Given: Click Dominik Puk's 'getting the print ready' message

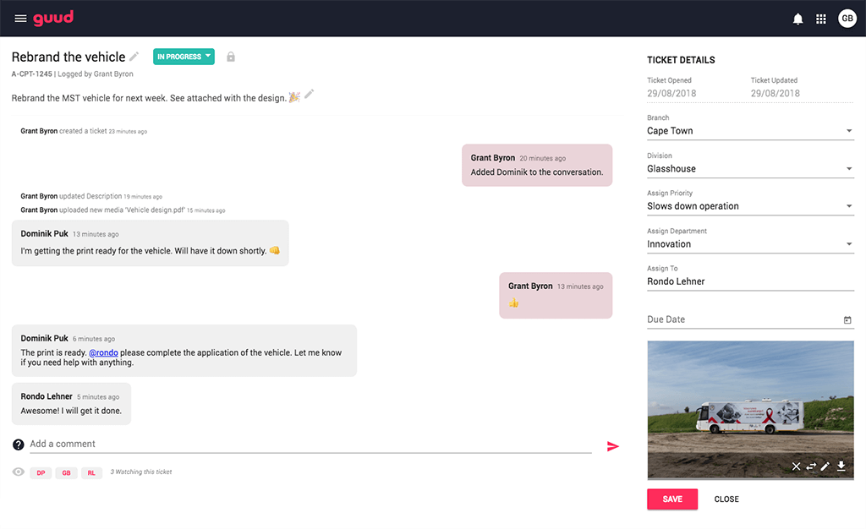Looking at the screenshot, I should click(x=151, y=243).
